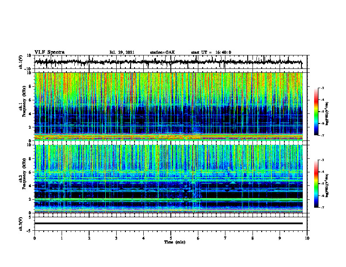Click the log(PSD) unit label beside ch.1 color scale
Viewport: 346px width, 267px height.
[x=327, y=114]
